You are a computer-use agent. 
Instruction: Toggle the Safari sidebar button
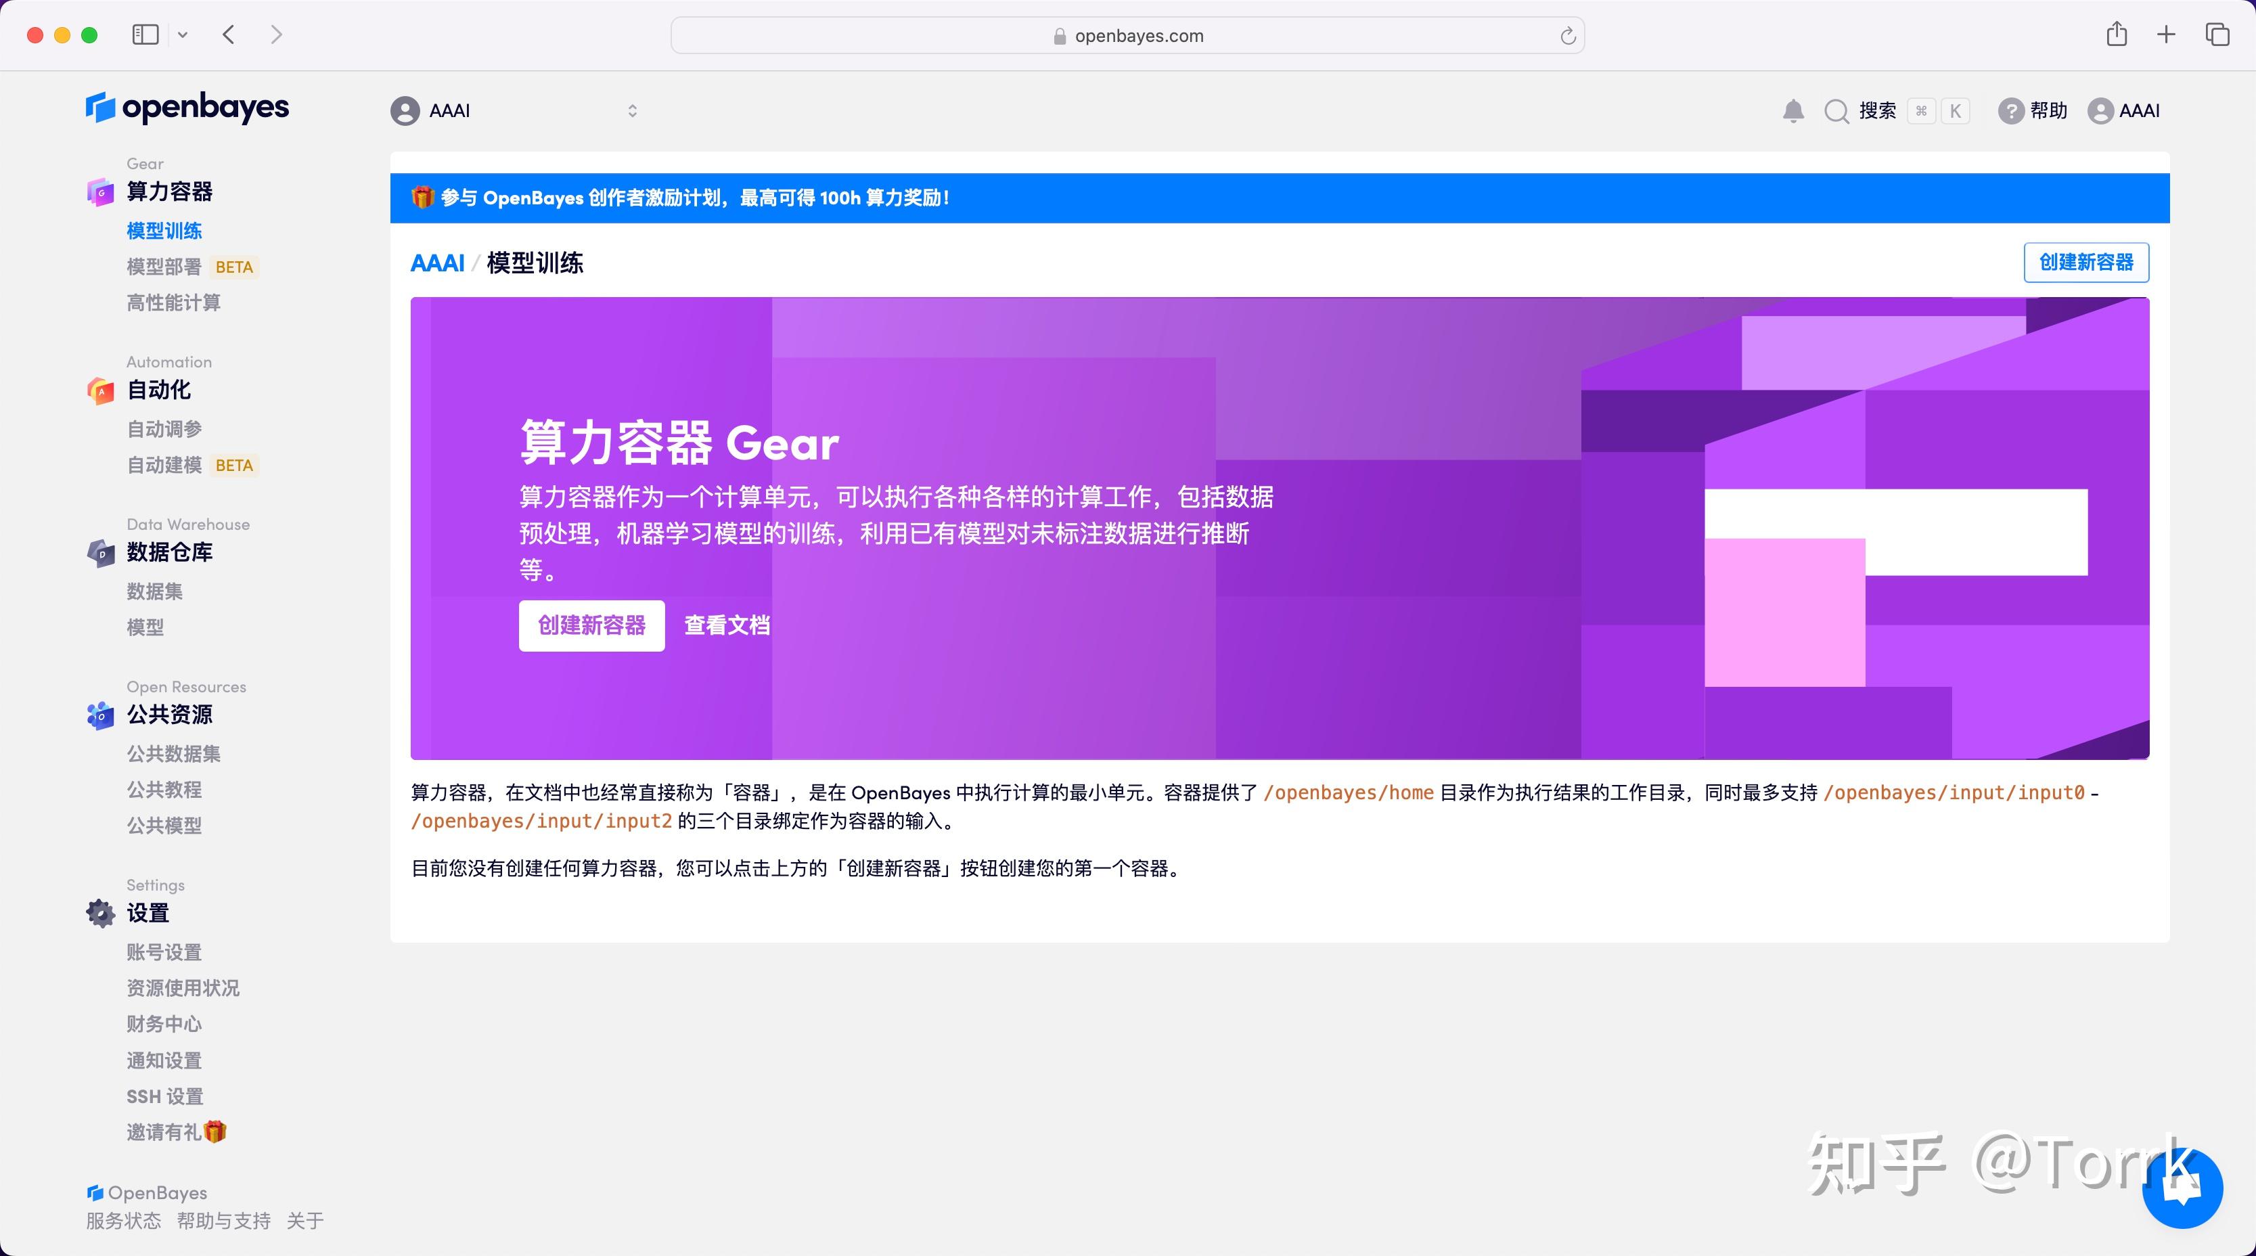(x=145, y=35)
